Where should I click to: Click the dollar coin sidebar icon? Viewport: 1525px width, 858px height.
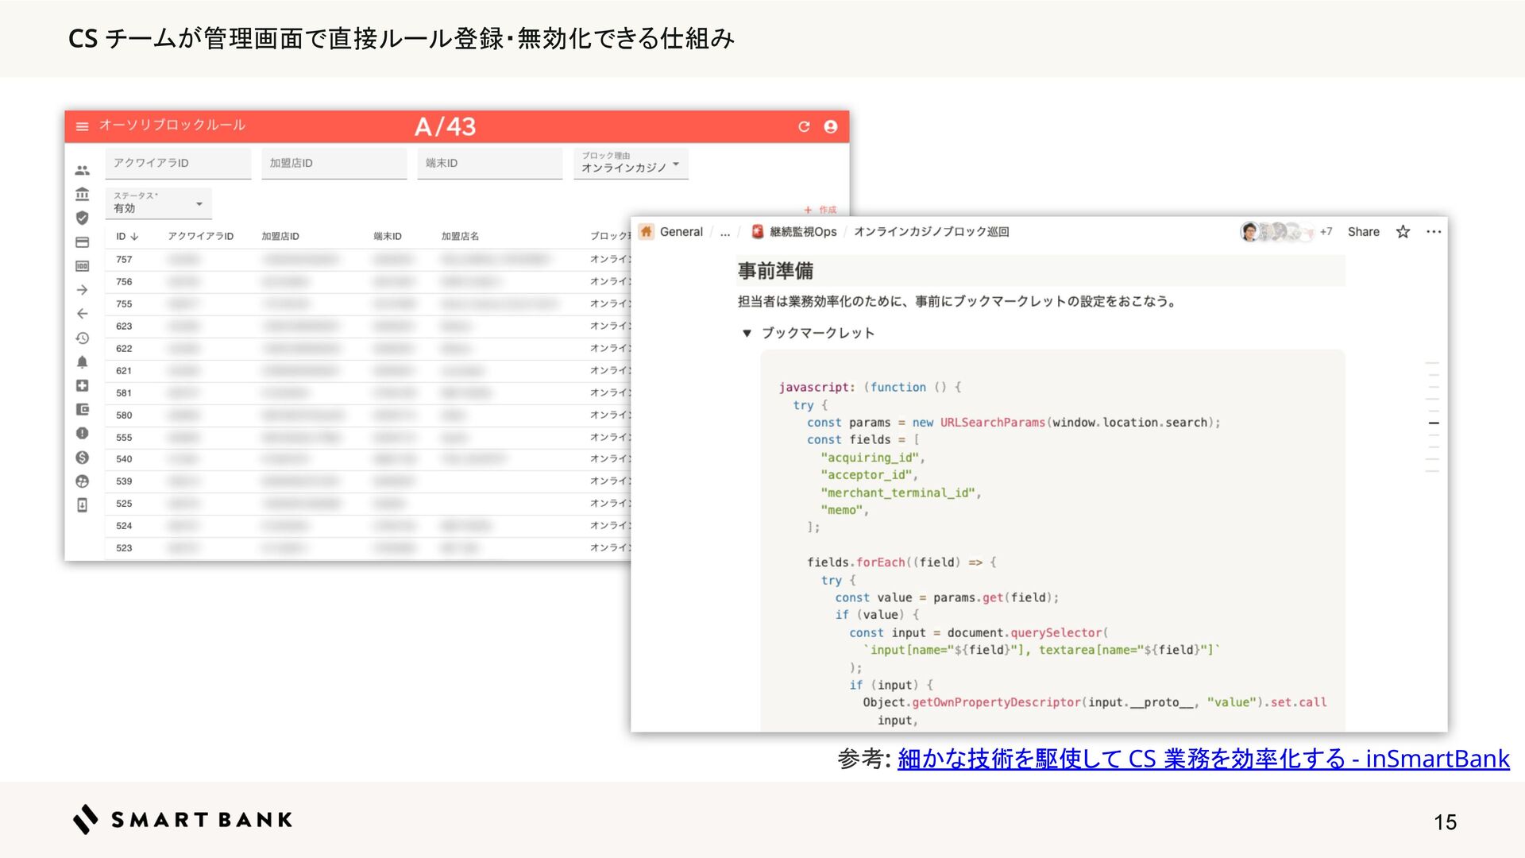click(x=82, y=458)
